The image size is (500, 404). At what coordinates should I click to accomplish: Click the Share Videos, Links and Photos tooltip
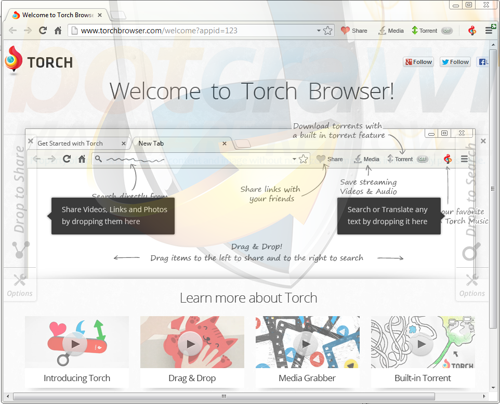[113, 216]
